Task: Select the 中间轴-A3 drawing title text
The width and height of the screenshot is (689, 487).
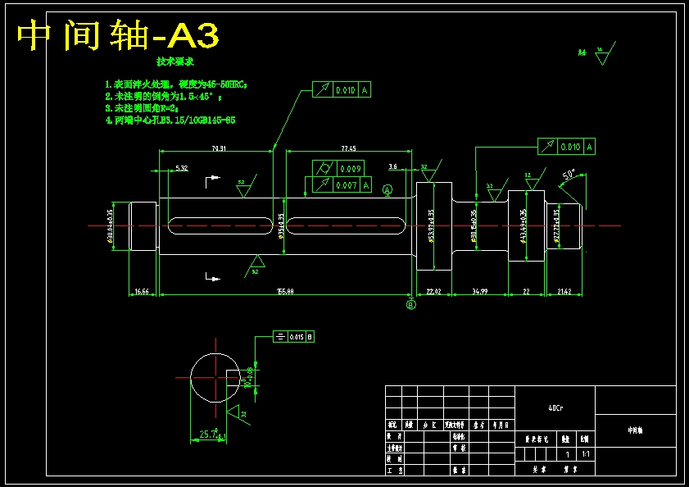Action: tap(107, 34)
